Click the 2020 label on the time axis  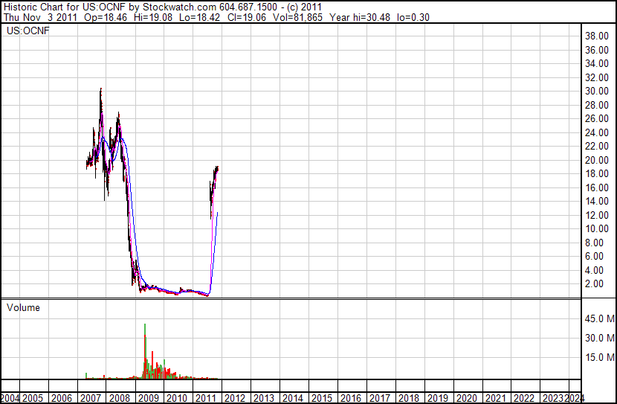465,398
